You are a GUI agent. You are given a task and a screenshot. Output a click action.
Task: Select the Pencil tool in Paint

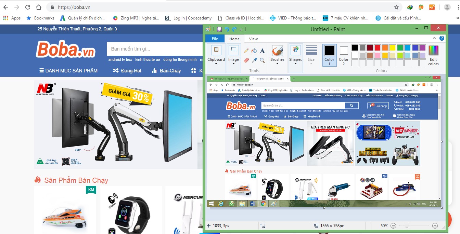click(246, 51)
